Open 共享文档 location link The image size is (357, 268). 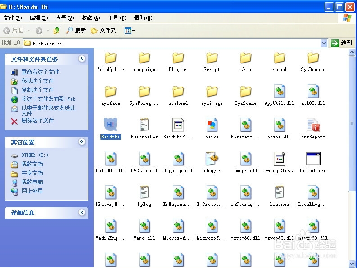click(32, 173)
